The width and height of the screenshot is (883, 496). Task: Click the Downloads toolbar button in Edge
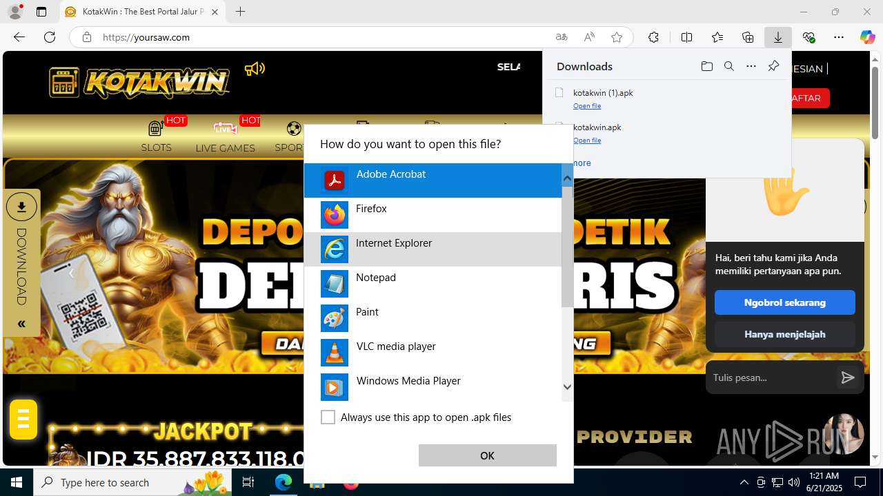click(x=777, y=37)
